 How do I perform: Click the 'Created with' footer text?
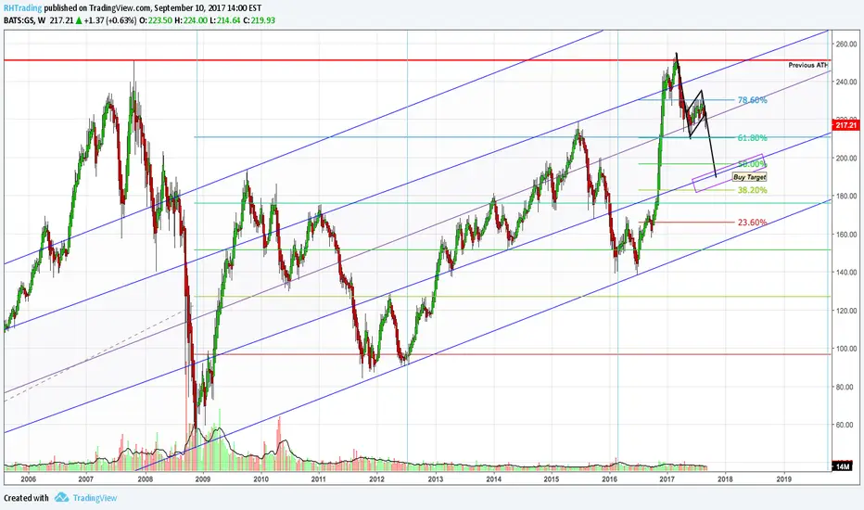coord(27,498)
